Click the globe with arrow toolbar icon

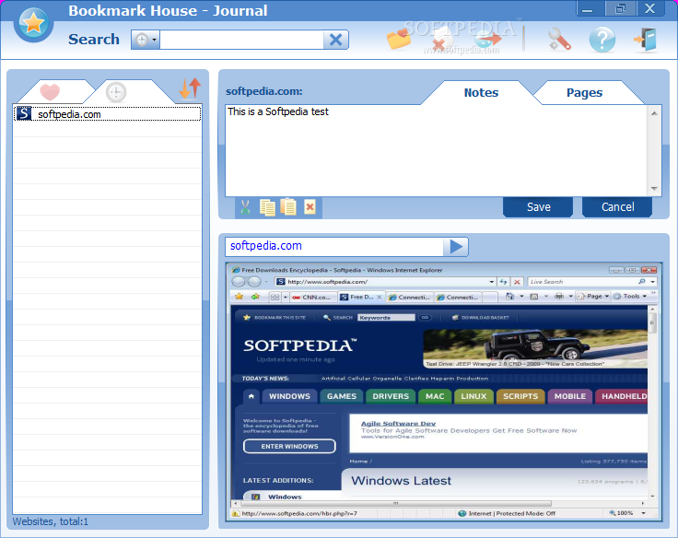click(x=487, y=40)
